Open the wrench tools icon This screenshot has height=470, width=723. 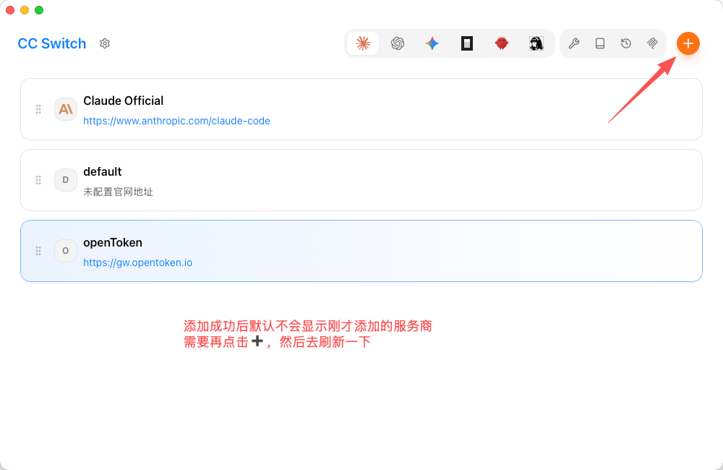coord(574,43)
